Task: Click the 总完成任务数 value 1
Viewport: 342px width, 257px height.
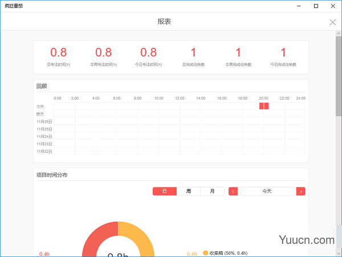Action: 193,52
